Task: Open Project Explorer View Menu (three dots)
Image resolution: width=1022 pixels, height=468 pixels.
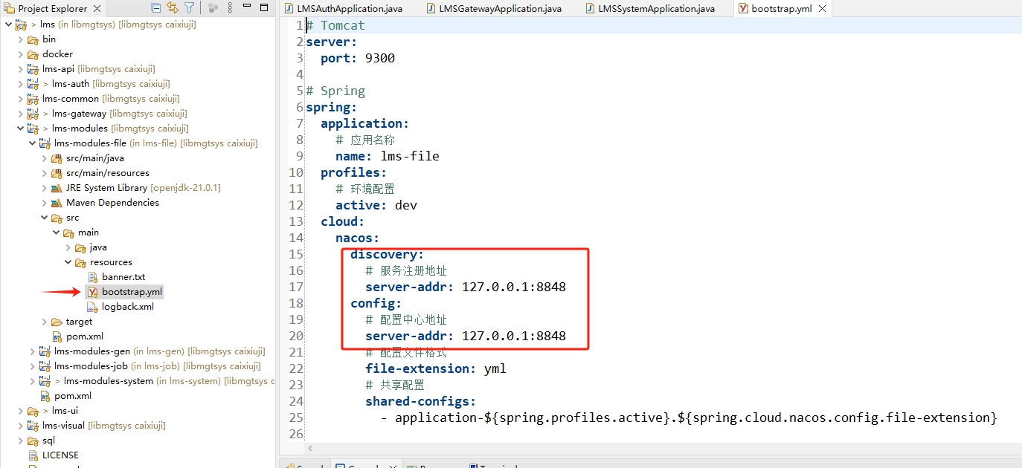Action: click(x=229, y=8)
